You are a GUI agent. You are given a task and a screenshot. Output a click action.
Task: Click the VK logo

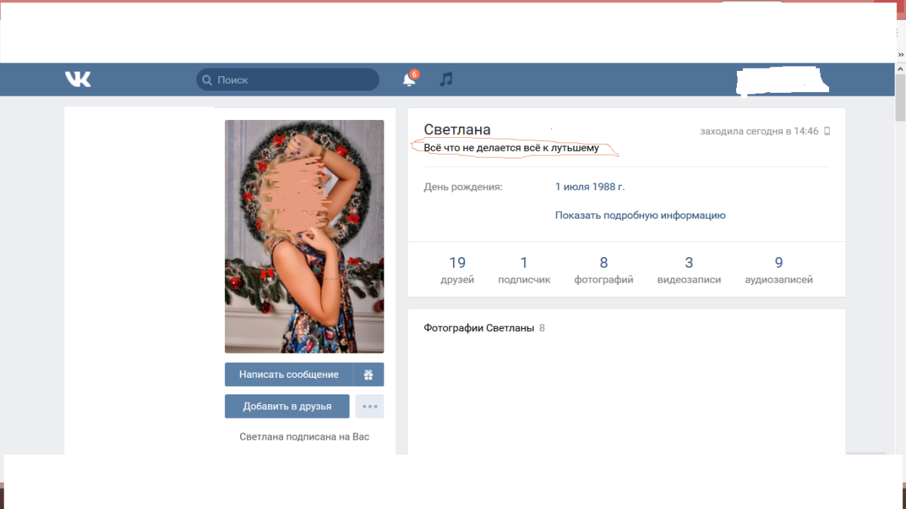(x=78, y=79)
